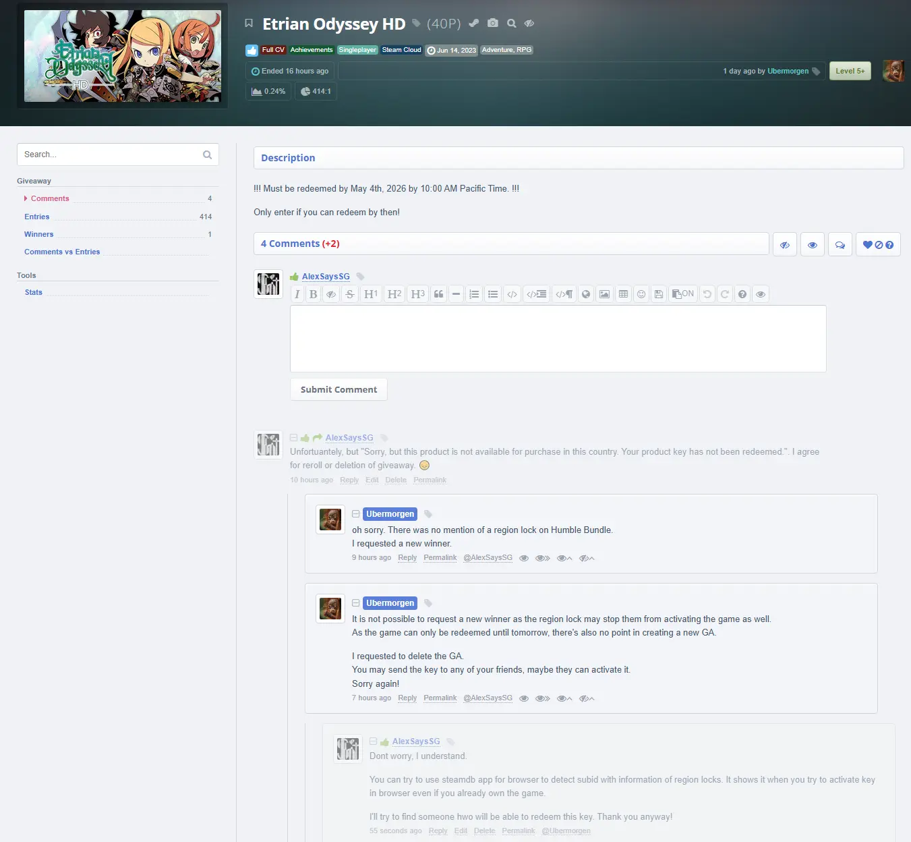911x842 pixels.
Task: Reply to the 9 hours ago Ubermorgen comment
Action: coord(407,558)
